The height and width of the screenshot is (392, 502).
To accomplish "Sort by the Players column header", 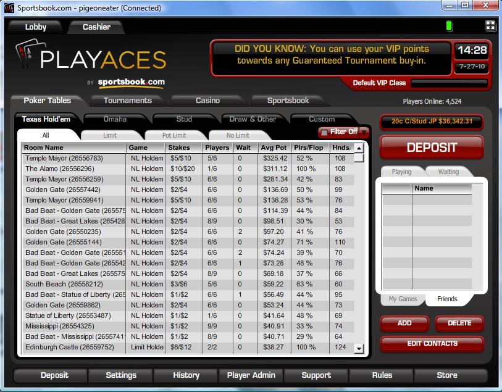I will 217,148.
